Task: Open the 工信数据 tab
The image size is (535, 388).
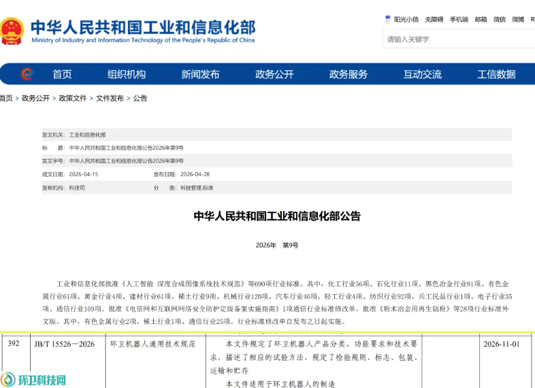Action: 496,74
